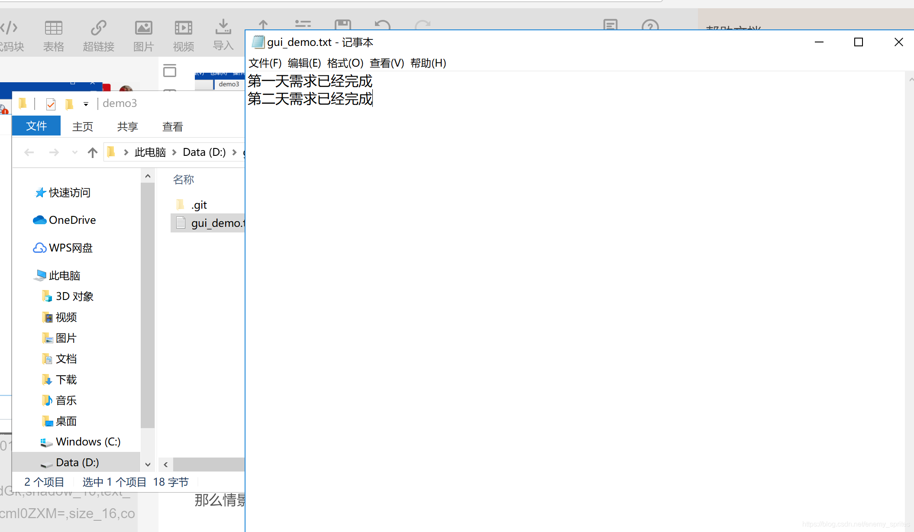The width and height of the screenshot is (914, 532).
Task: Insert a table using the 表格 icon
Action: tap(53, 35)
